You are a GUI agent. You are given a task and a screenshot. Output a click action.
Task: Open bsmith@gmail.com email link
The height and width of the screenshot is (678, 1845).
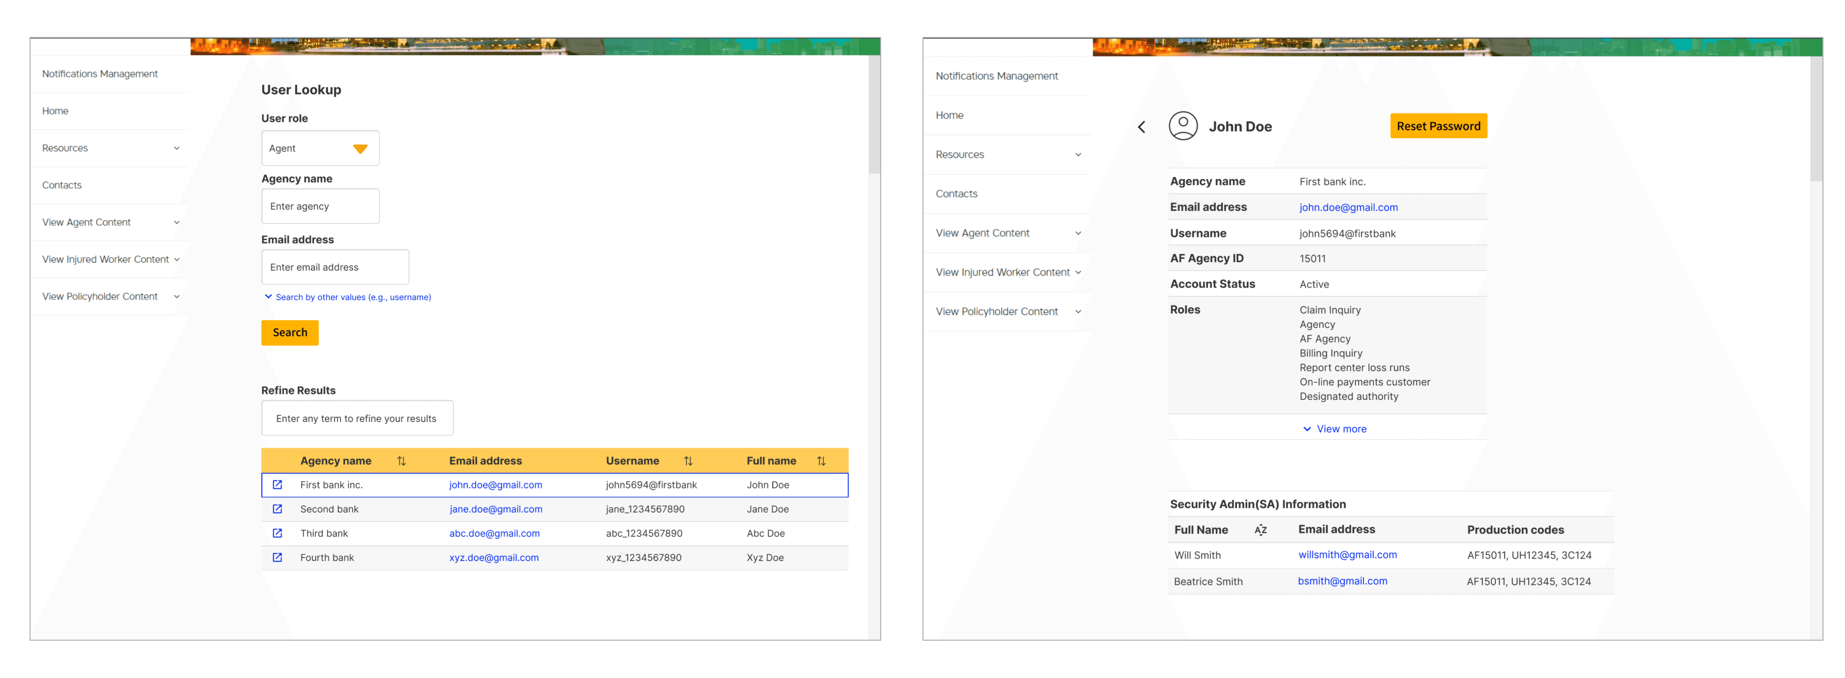pos(1342,581)
